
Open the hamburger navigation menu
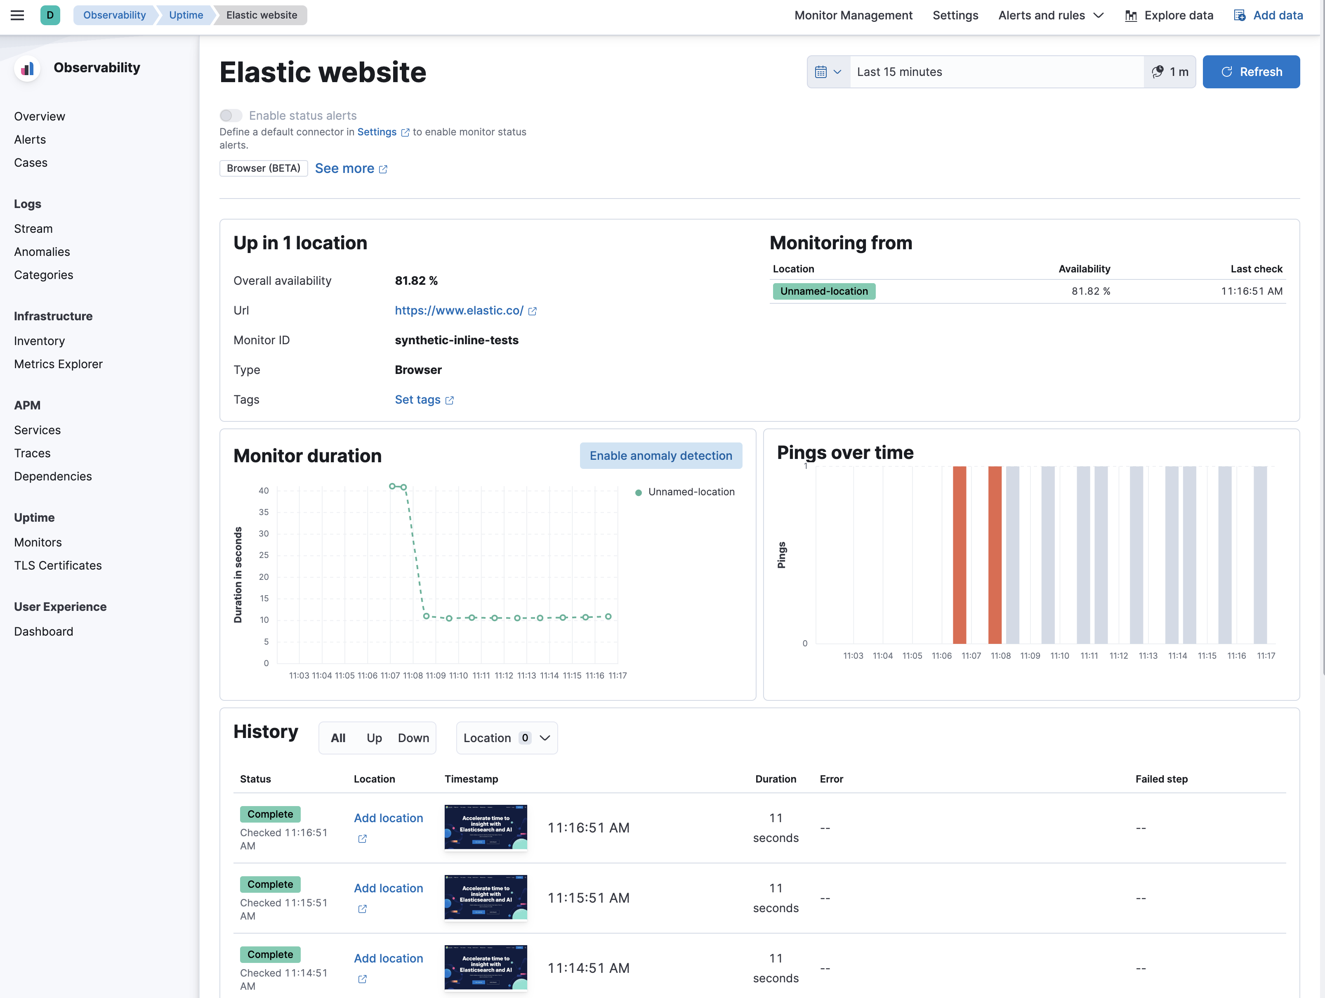[x=17, y=15]
